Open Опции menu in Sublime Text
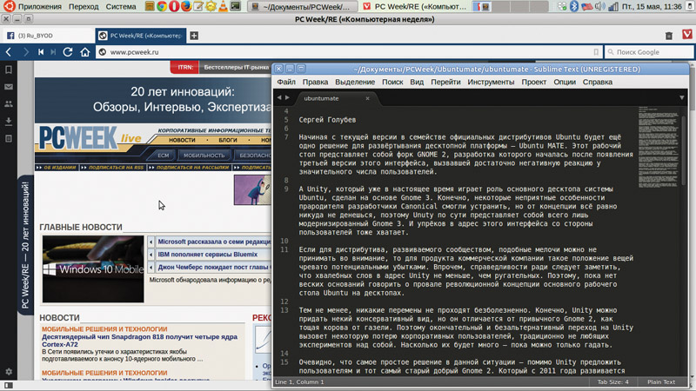696x391 pixels. pos(565,82)
